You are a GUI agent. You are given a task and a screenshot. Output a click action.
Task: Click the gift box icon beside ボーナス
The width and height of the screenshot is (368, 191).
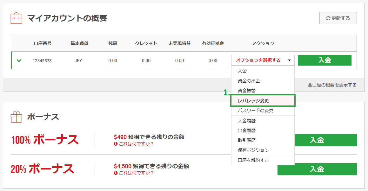17,117
